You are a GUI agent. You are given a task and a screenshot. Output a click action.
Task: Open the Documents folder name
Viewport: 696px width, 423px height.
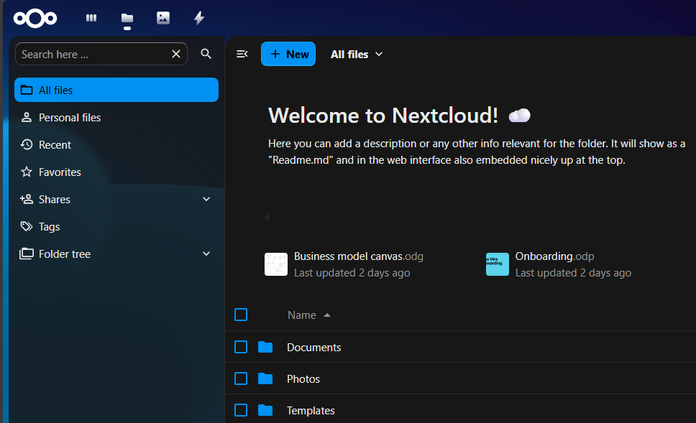[313, 347]
